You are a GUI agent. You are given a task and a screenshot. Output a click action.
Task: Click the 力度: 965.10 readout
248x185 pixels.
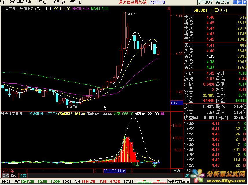pyautogui.click(x=123, y=114)
